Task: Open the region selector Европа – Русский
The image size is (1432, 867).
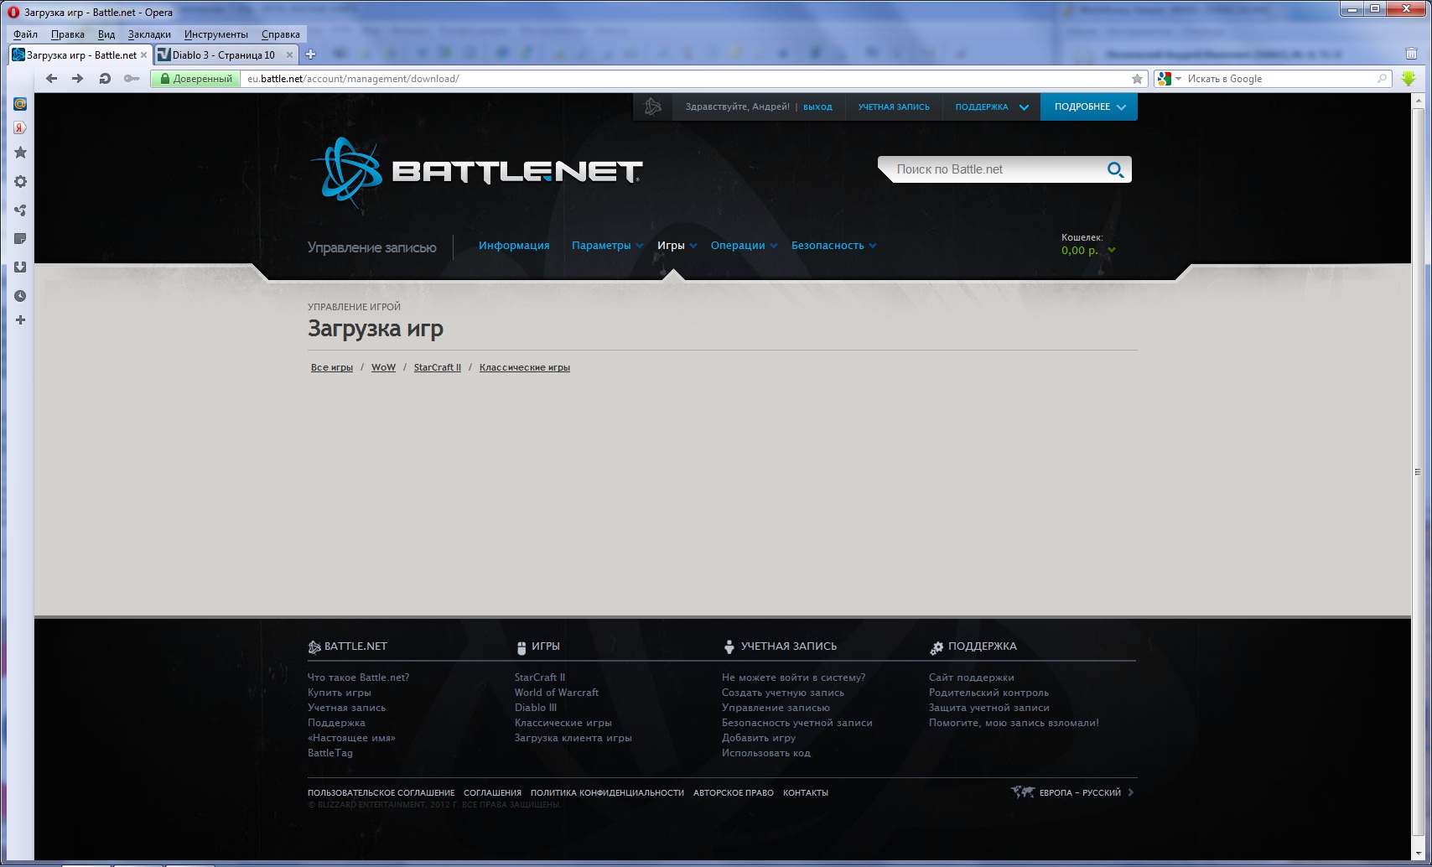Action: coord(1072,792)
